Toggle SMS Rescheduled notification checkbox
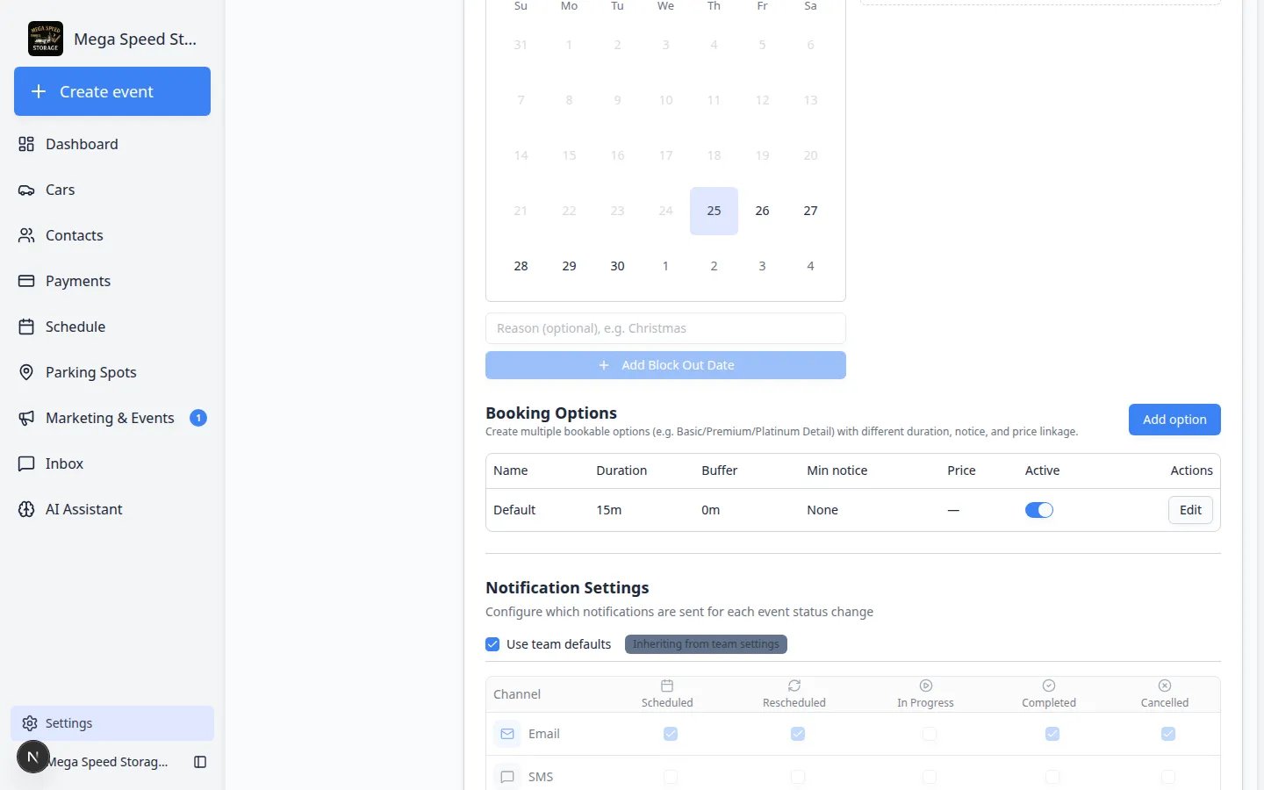1264x790 pixels. click(x=798, y=777)
